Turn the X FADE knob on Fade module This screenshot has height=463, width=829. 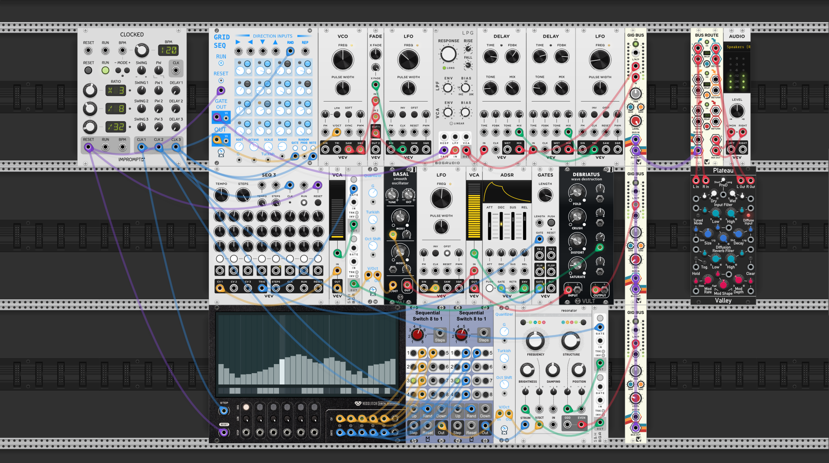375,54
